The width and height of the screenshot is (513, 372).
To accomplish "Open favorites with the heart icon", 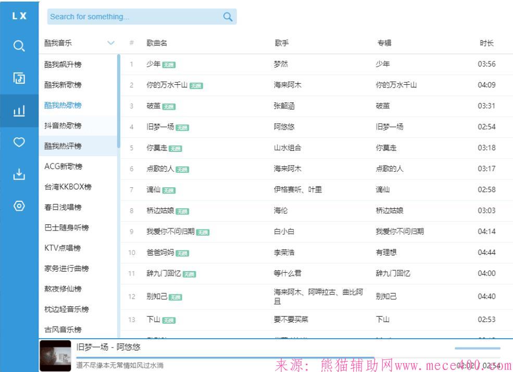I will point(19,142).
